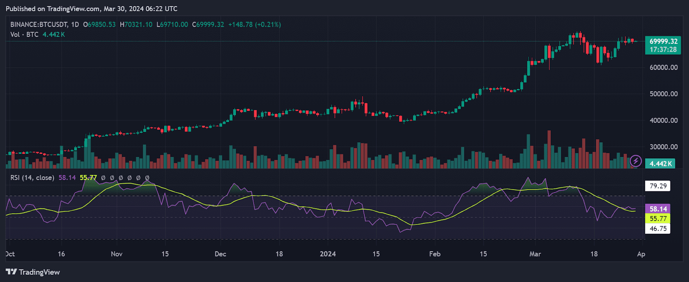
Task: Click the Oct label on time axis
Action: tap(10, 254)
